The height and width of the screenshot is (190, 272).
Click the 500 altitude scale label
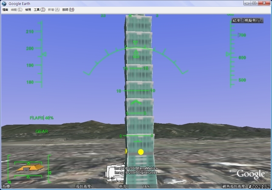pos(242,80)
